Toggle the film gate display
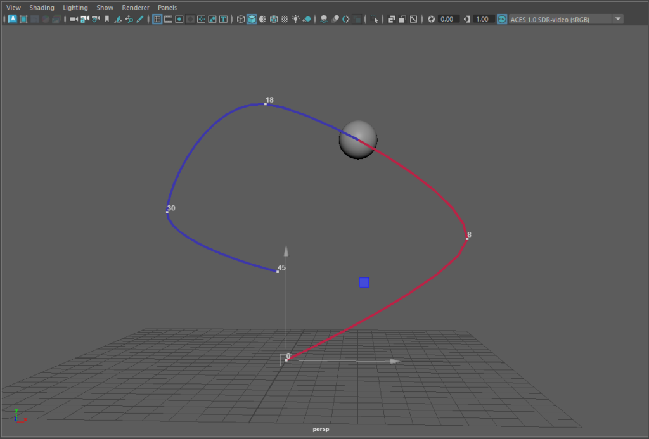The image size is (649, 439). (169, 19)
